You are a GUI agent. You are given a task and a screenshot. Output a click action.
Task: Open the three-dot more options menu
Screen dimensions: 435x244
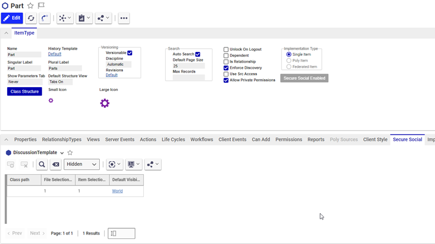[x=124, y=18]
